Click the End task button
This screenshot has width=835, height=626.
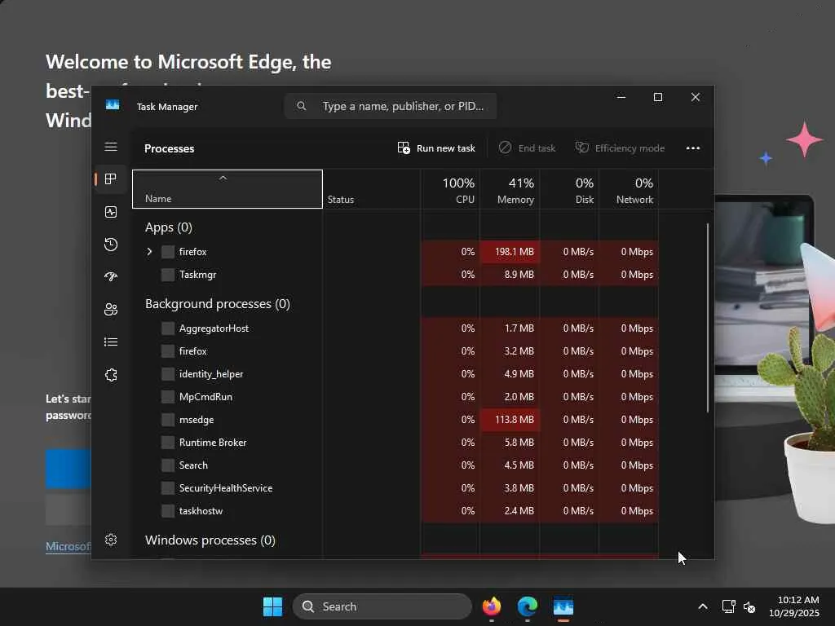[528, 148]
